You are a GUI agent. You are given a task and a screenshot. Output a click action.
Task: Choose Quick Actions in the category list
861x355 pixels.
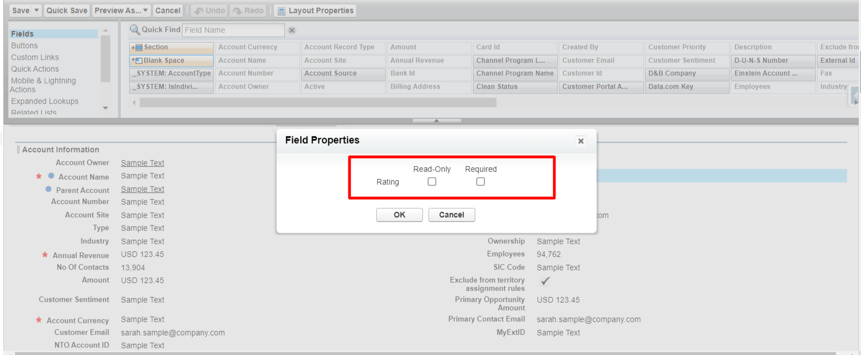pos(35,69)
